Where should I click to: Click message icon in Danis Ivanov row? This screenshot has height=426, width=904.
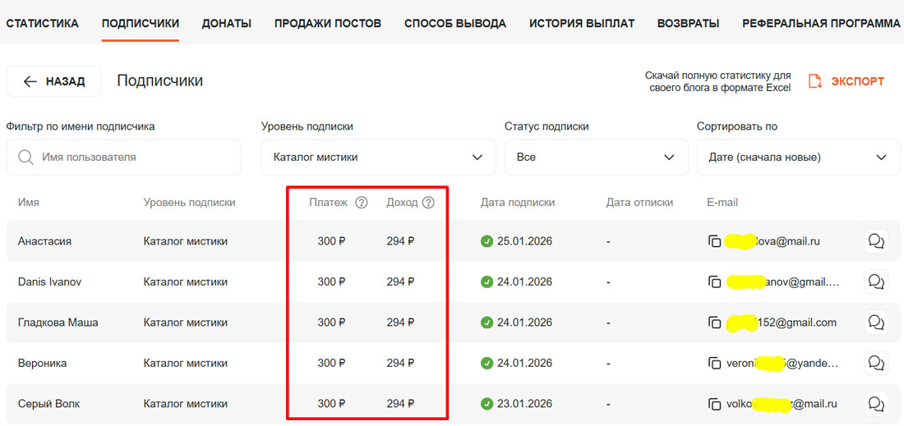click(x=876, y=282)
